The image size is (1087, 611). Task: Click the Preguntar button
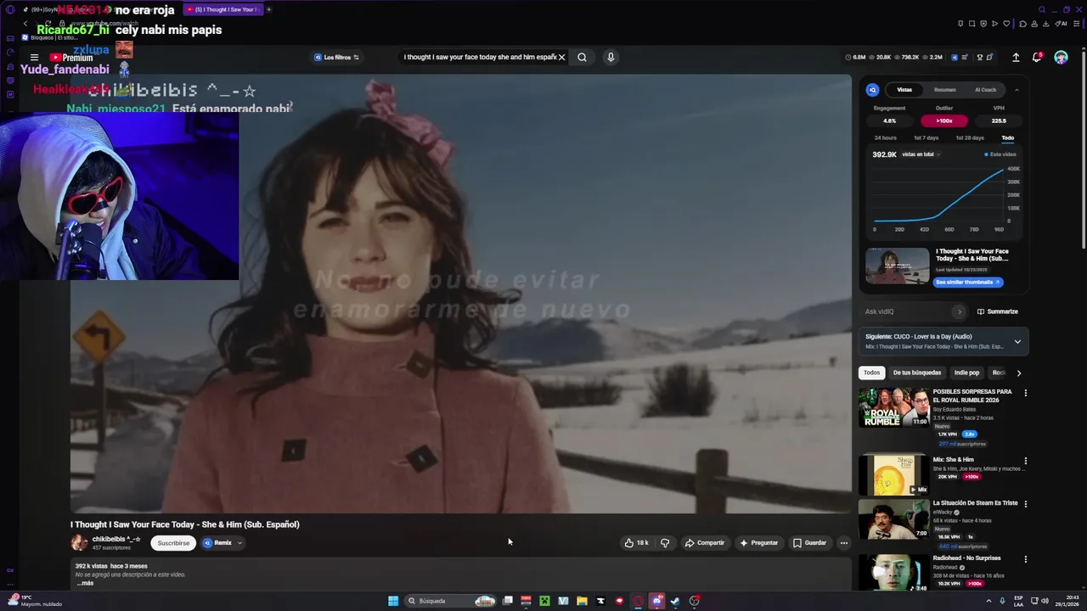click(x=759, y=543)
